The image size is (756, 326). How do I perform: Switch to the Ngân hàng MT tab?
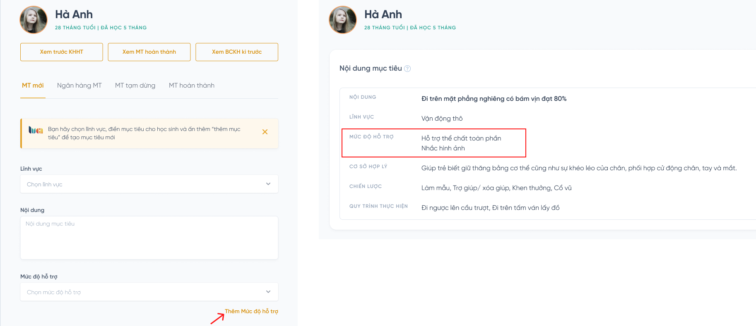point(79,86)
